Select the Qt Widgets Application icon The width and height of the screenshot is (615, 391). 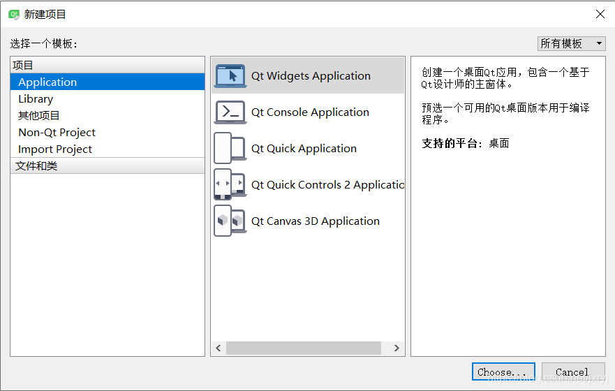(x=230, y=76)
